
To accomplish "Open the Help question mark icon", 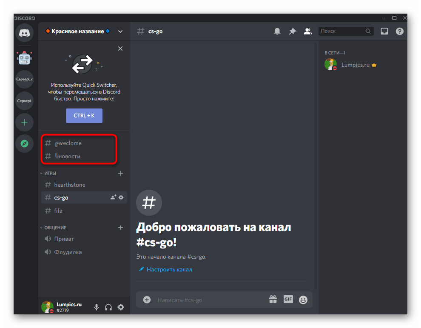I will point(399,31).
